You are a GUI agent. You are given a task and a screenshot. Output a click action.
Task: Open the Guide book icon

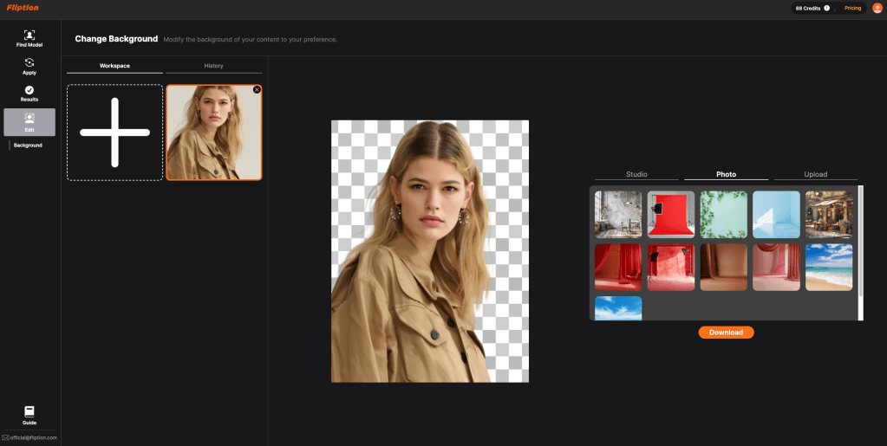tap(29, 410)
